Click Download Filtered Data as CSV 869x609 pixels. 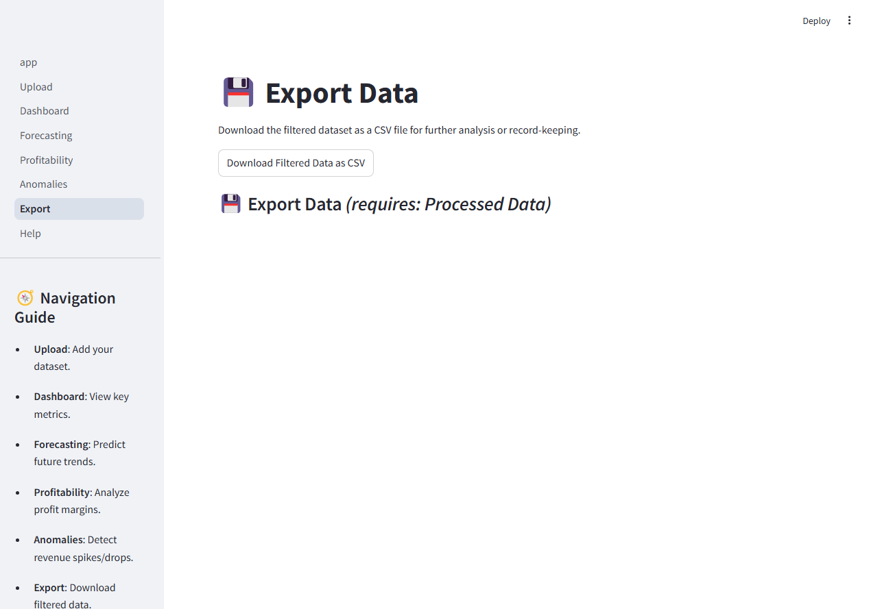296,162
